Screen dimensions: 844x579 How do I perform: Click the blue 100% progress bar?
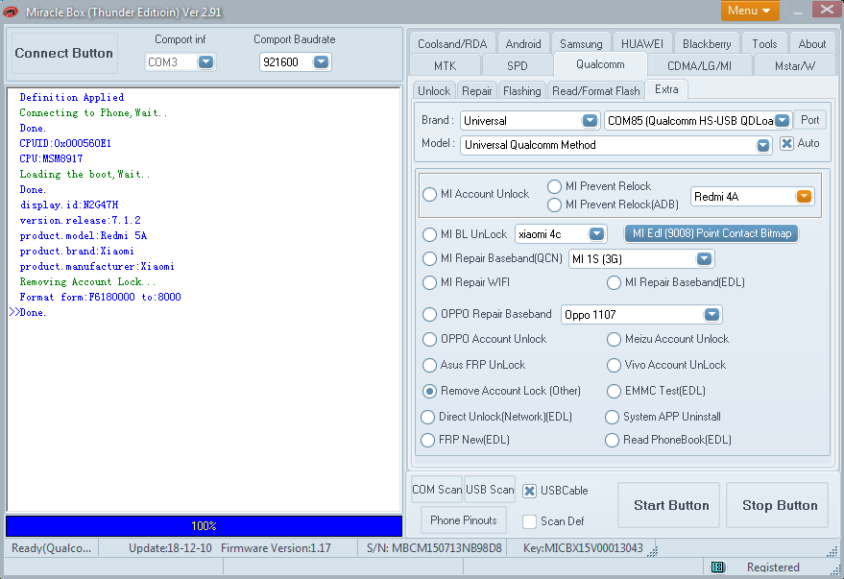coord(204,526)
